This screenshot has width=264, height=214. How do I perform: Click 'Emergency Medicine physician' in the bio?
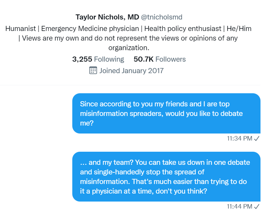pyautogui.click(x=90, y=28)
